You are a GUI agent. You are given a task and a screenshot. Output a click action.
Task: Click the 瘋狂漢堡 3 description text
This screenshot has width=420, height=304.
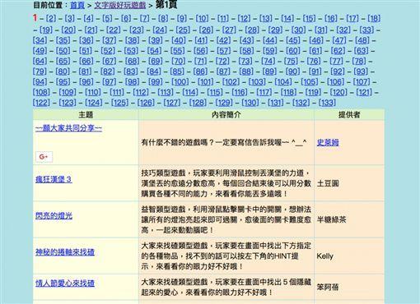[x=226, y=183]
